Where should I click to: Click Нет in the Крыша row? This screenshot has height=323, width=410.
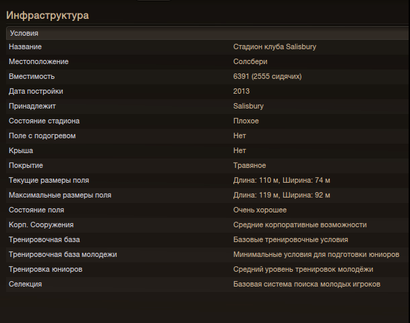coord(239,150)
